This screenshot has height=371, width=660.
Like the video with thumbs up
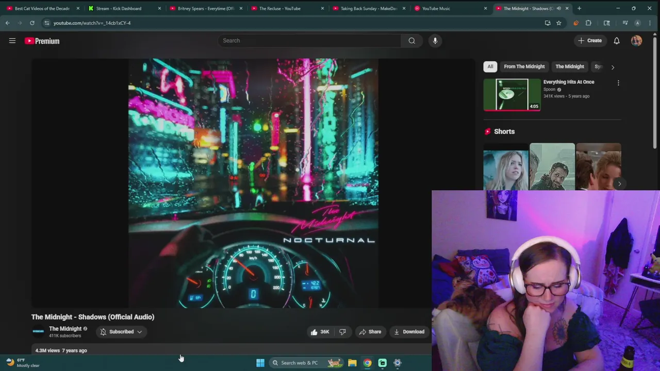(x=320, y=332)
